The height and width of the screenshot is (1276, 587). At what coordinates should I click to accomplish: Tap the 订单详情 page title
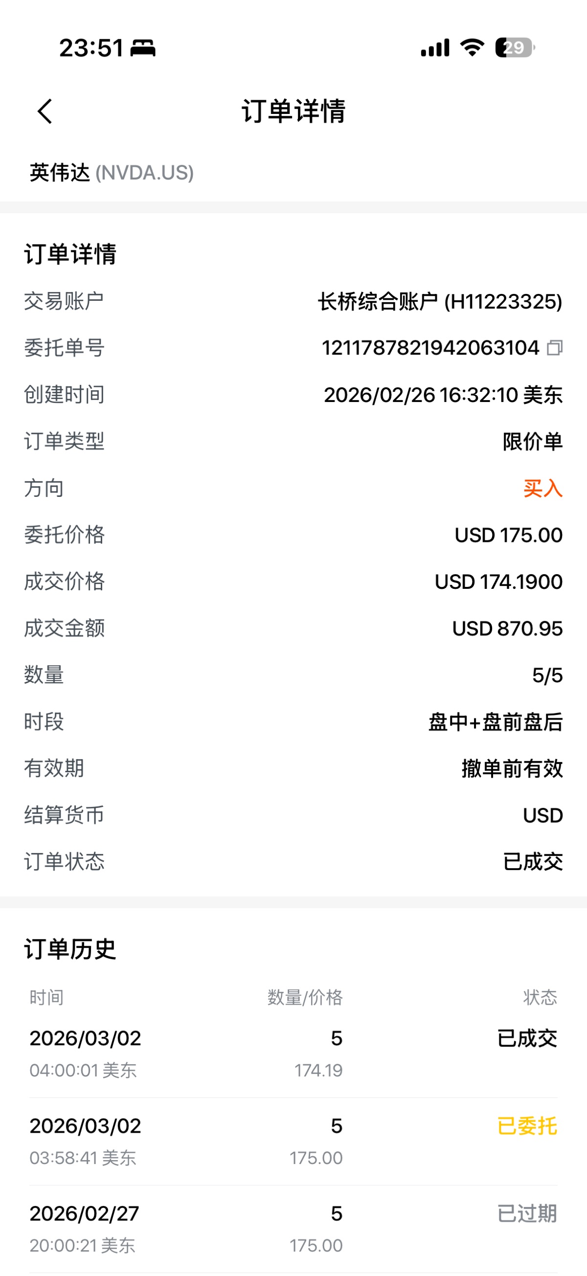293,111
